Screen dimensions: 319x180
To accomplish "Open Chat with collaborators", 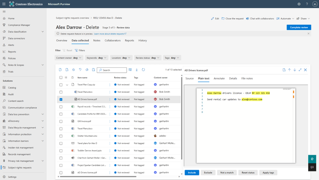I will point(260,19).
